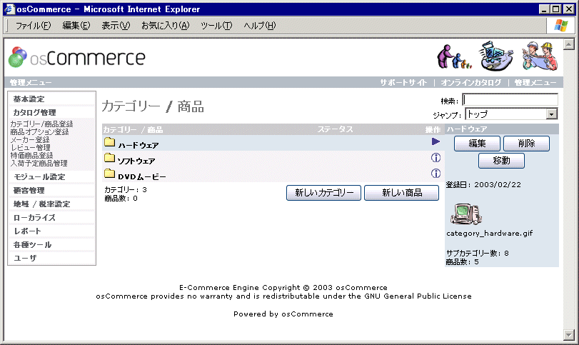Image resolution: width=579 pixels, height=345 pixels.
Task: Open the ハードウェア folder icon
Action: pyautogui.click(x=109, y=142)
